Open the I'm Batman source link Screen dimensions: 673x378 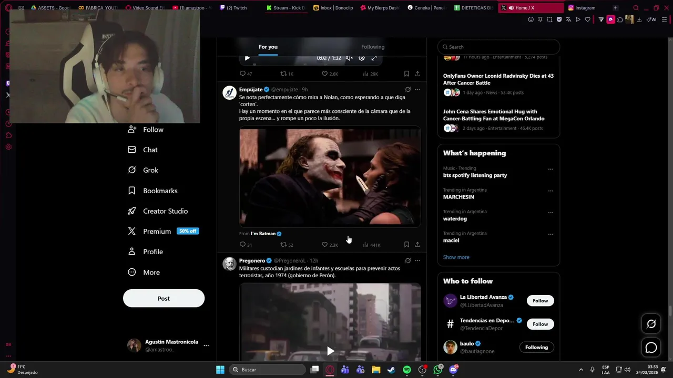point(266,234)
